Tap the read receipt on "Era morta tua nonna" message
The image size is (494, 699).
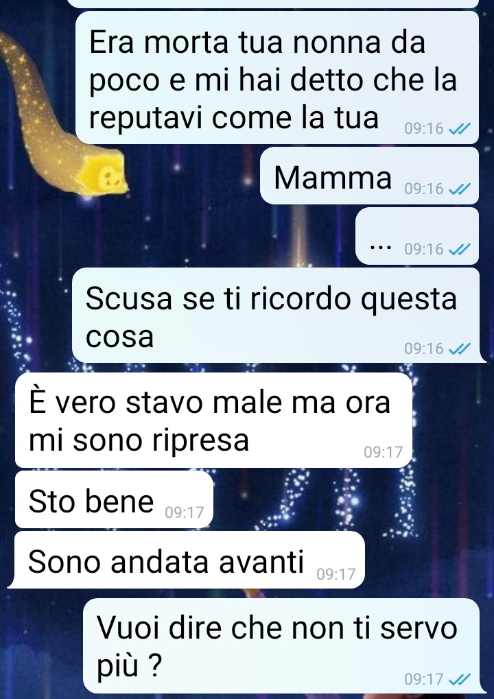point(459,129)
